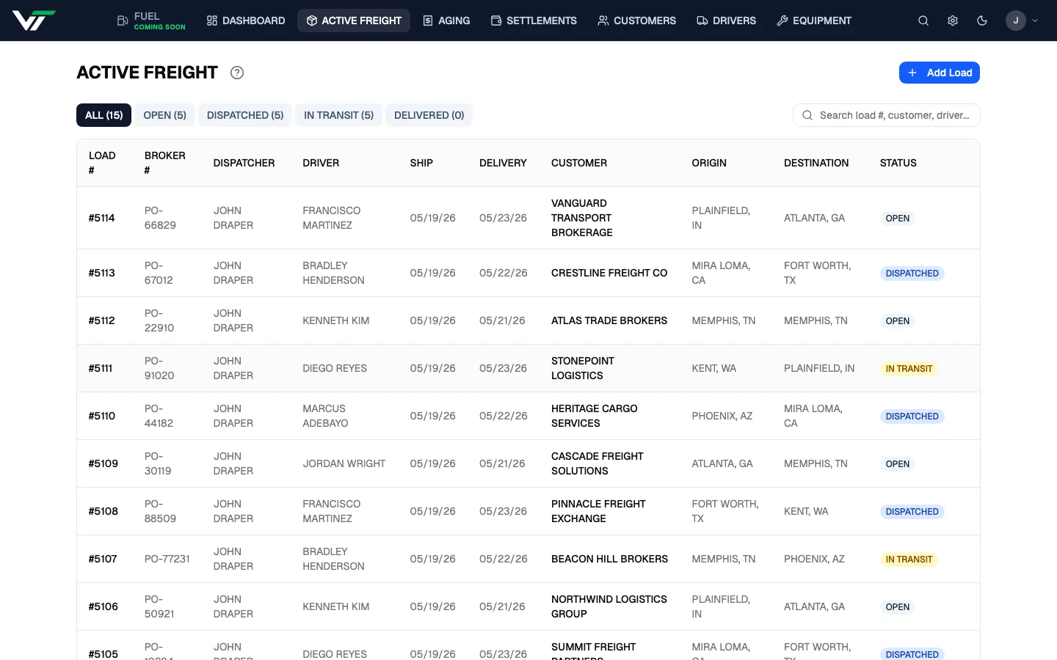Click broker number PO-77231

point(167,559)
